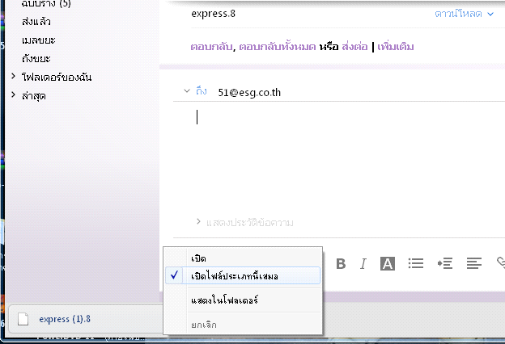Open the ดาวน์โหลด dropdown
This screenshot has height=344, width=505.
464,14
